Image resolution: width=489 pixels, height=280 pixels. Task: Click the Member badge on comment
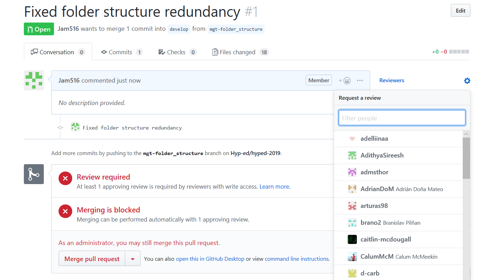[x=319, y=80]
